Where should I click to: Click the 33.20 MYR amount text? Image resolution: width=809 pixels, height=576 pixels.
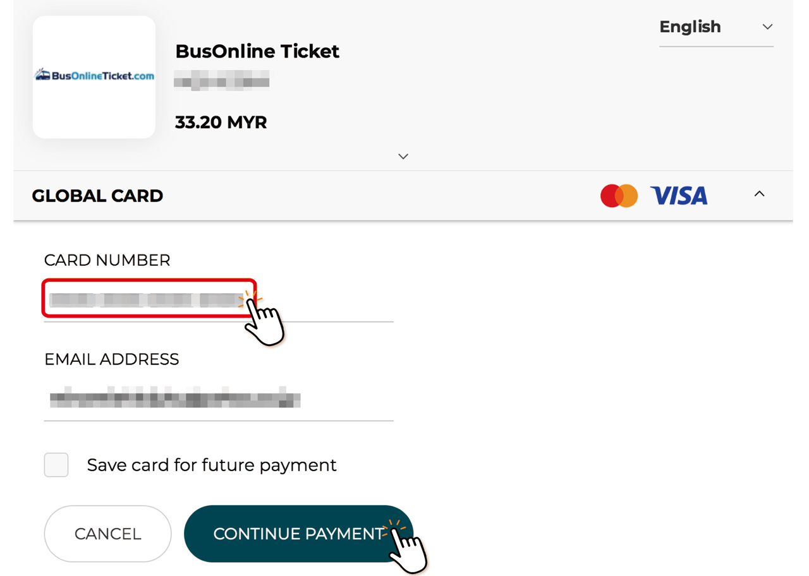(x=221, y=123)
